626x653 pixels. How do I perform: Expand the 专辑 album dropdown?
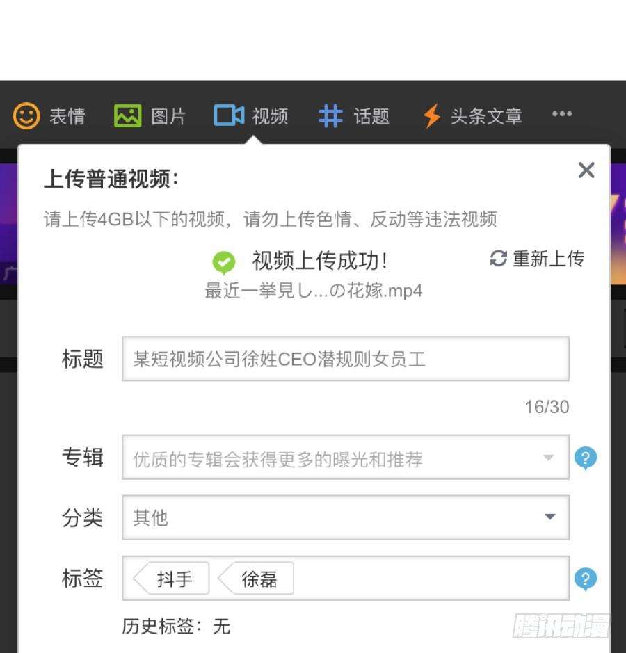coord(549,458)
